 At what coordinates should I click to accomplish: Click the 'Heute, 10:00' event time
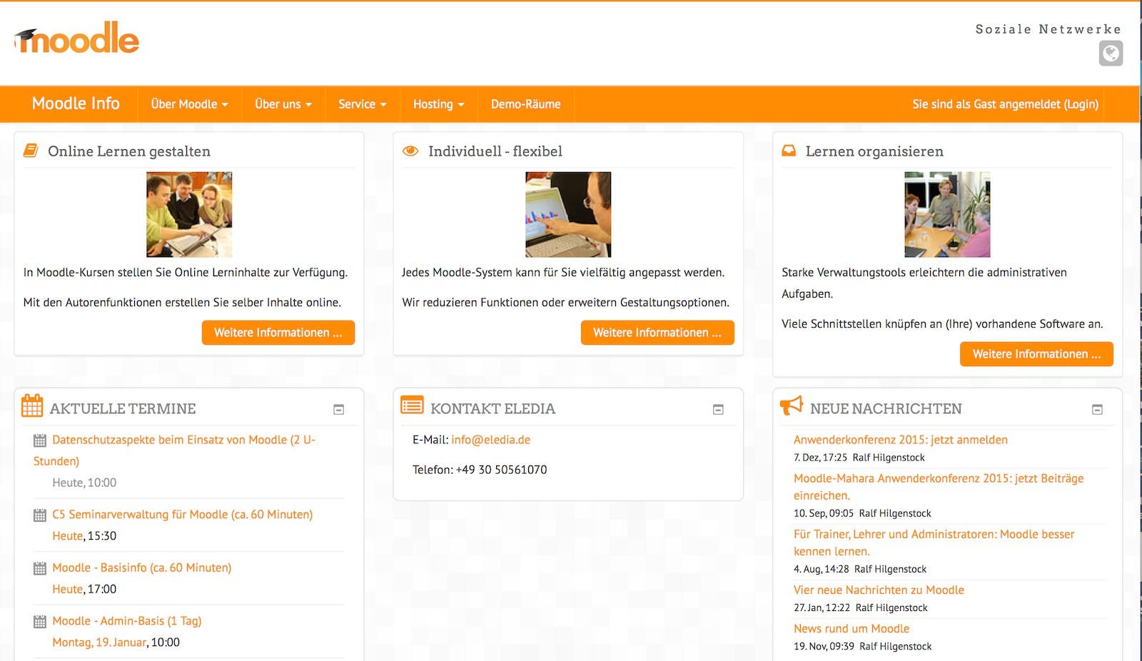point(84,483)
